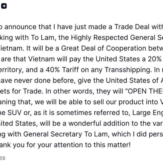
Task: Click the "20%" figure in the post
Action: tap(155, 59)
